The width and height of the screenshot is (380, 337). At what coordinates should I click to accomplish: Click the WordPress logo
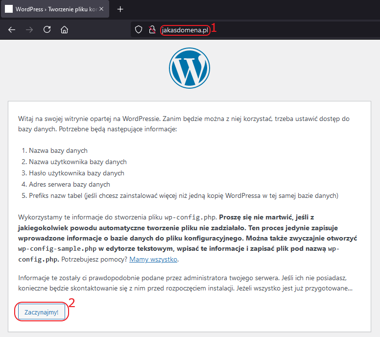coord(190,68)
